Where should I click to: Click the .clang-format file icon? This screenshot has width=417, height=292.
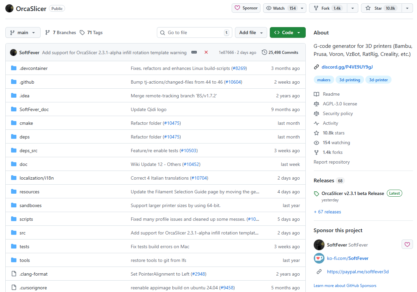click(x=14, y=274)
